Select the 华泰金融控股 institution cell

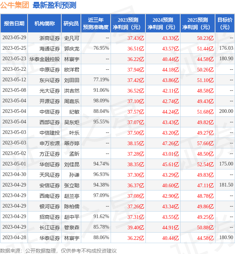click(x=45, y=59)
